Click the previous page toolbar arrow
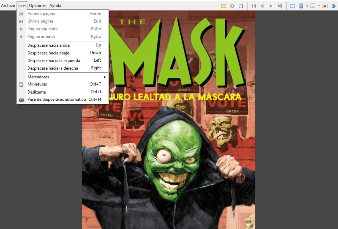Viewport: 338px width, 229px height. pyautogui.click(x=262, y=6)
